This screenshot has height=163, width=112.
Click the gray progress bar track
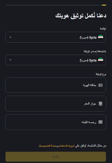tap(54, 5)
